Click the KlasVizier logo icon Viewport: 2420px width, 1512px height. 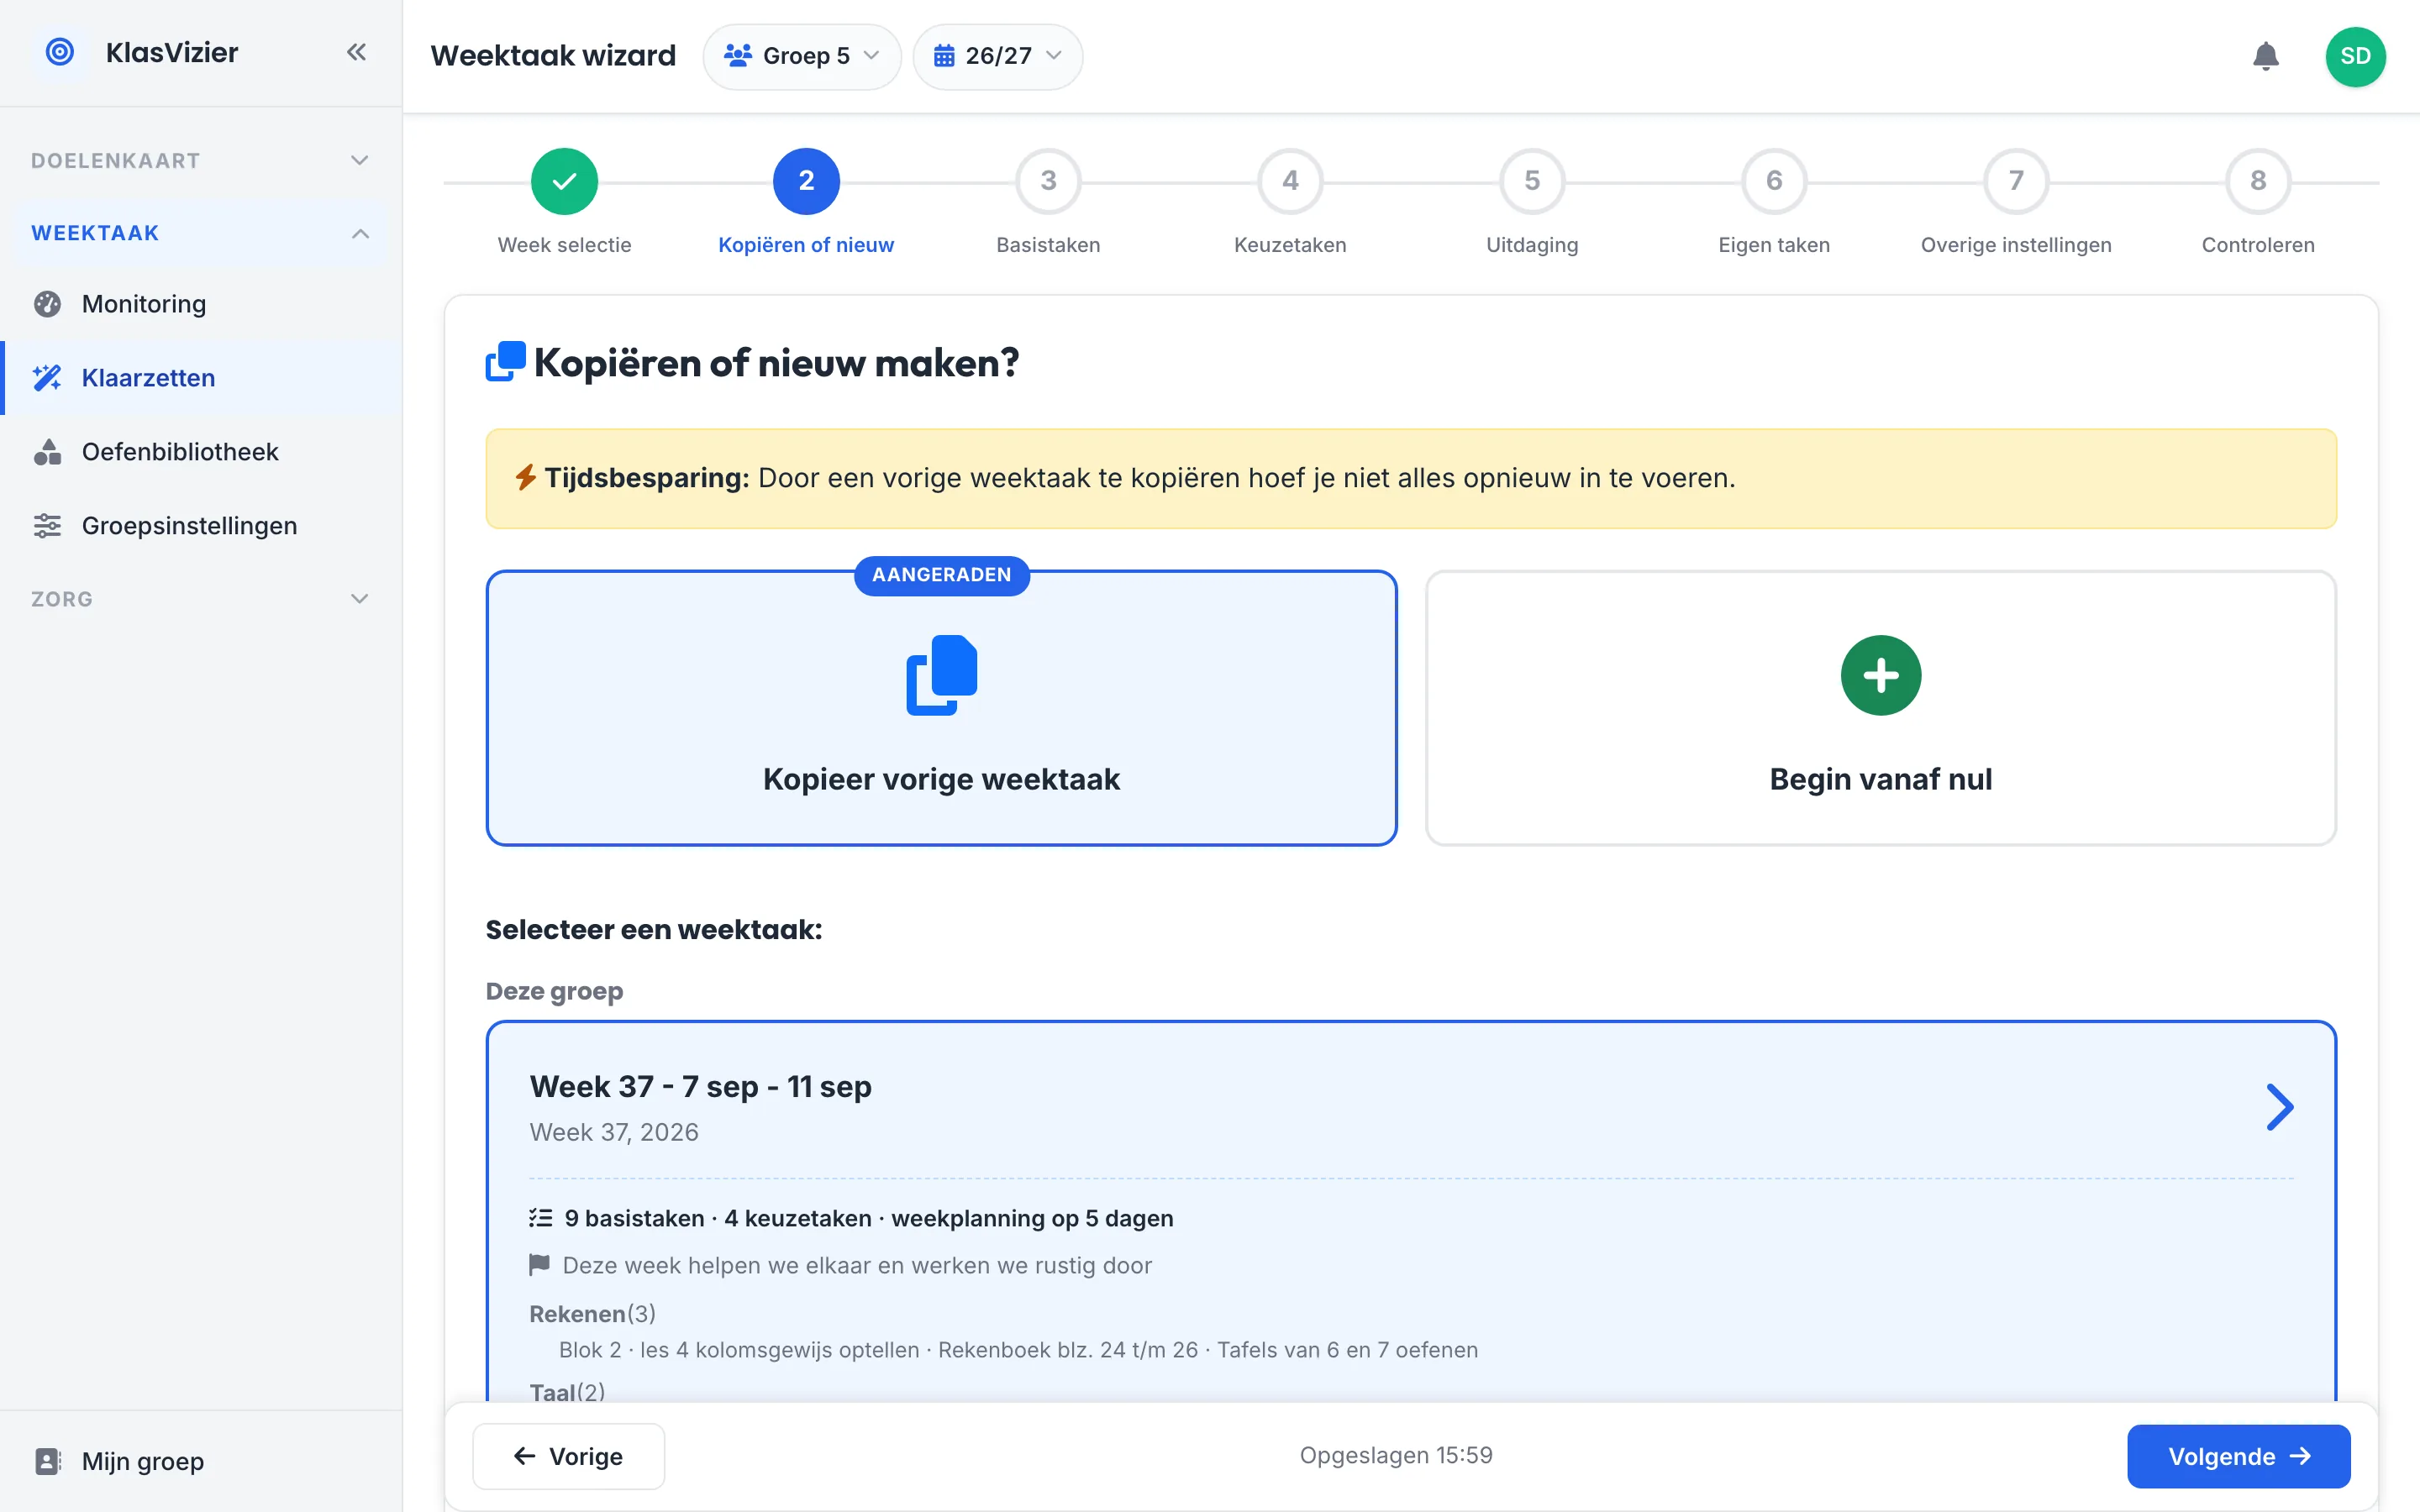tap(60, 52)
